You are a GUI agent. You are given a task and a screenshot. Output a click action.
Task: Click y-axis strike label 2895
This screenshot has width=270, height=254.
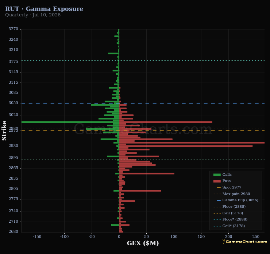pyautogui.click(x=13, y=158)
